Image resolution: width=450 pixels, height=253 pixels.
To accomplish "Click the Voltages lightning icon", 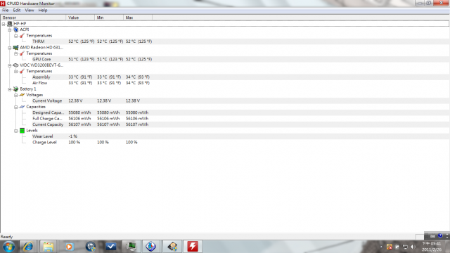I will click(22, 95).
